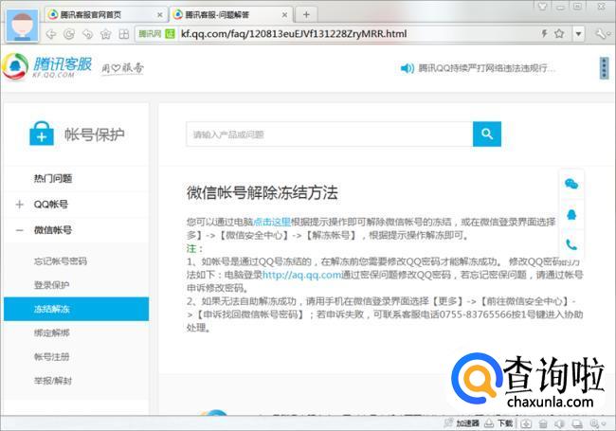The width and height of the screenshot is (616, 431).
Task: Click the 点击这里 hyperlink
Action: (x=272, y=223)
